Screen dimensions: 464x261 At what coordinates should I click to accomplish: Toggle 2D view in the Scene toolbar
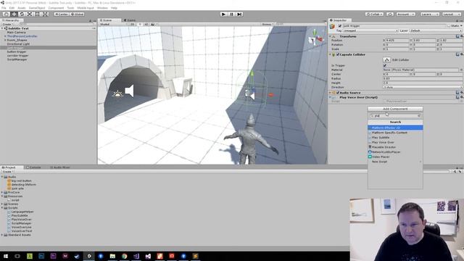[x=133, y=24]
